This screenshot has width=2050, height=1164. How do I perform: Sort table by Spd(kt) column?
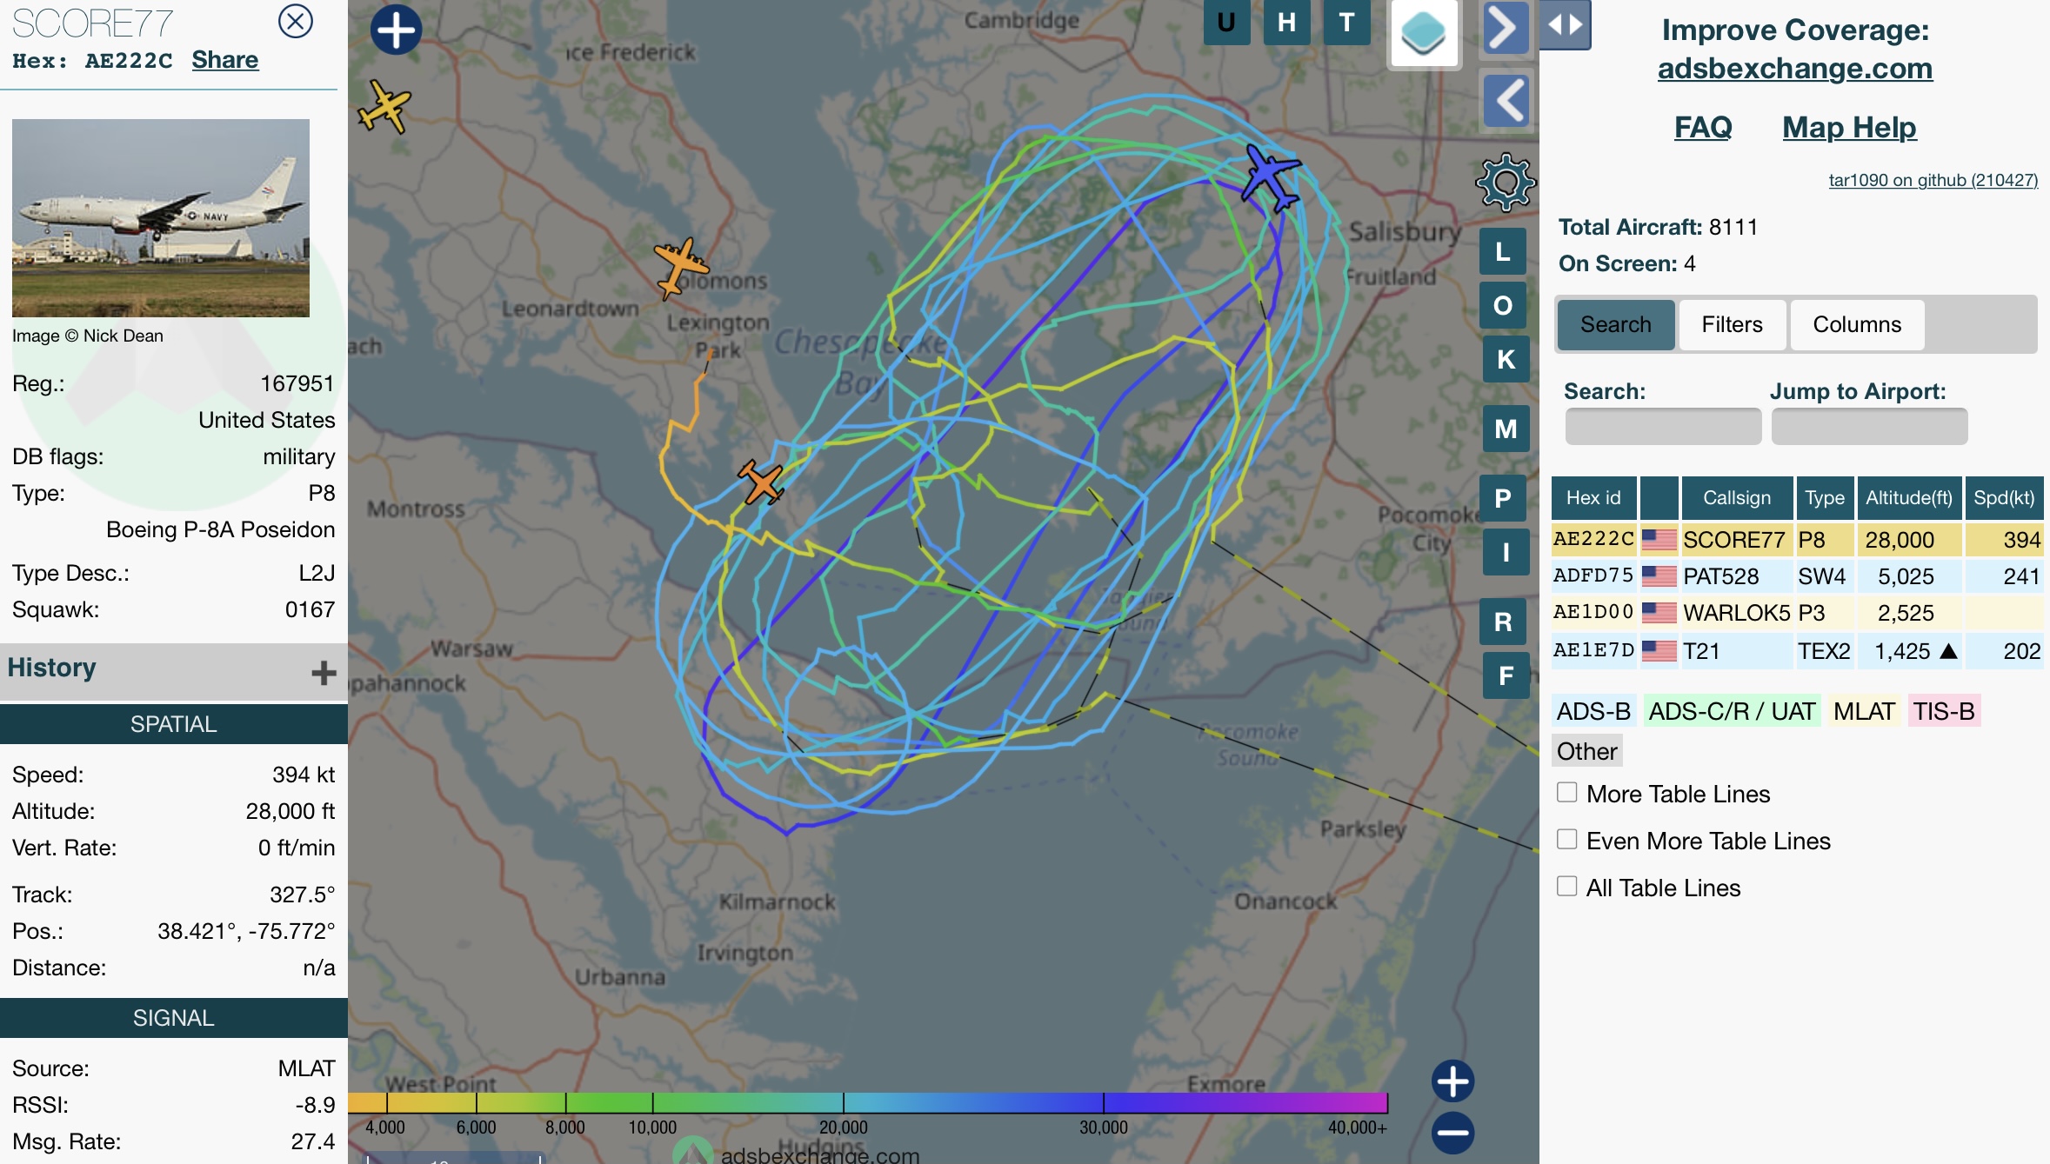2004,498
